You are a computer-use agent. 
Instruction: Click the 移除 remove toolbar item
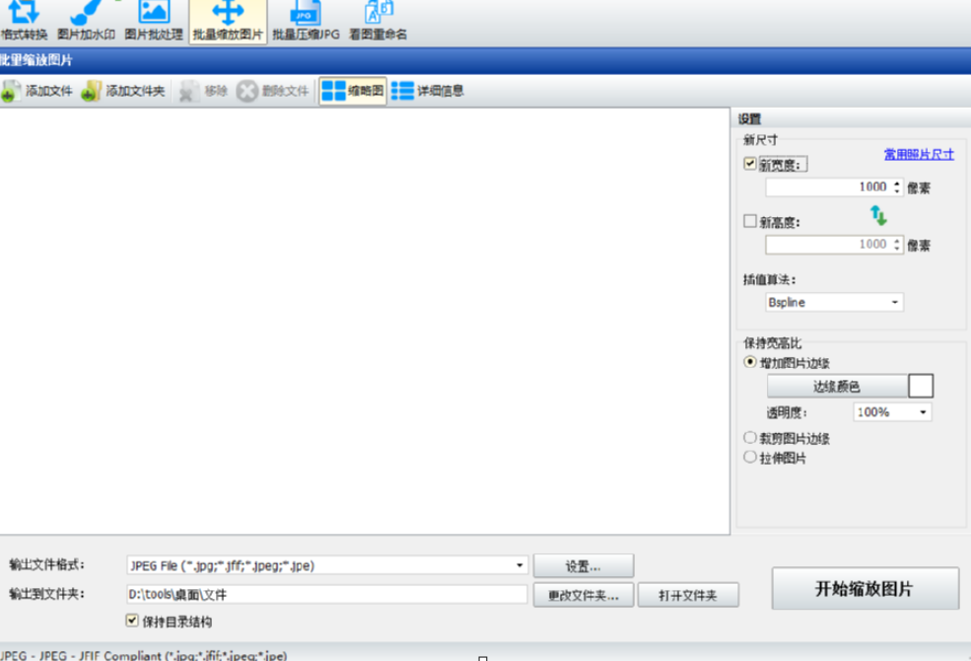coord(203,91)
